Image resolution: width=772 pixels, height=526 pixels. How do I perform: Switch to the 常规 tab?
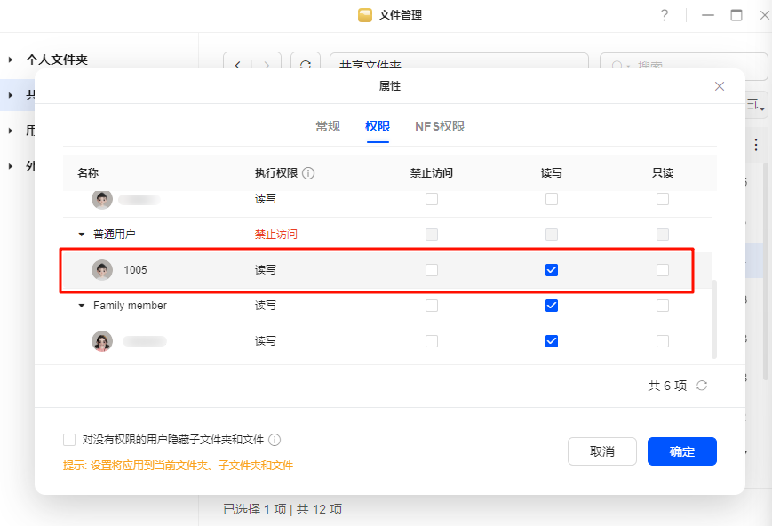[x=328, y=126]
